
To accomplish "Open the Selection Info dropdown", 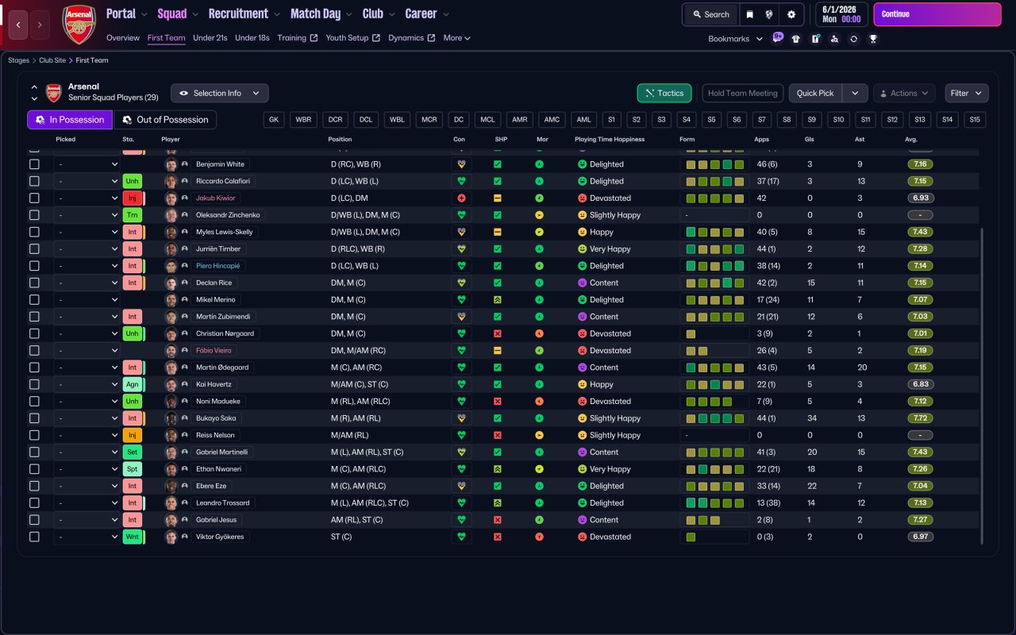I will (x=220, y=93).
